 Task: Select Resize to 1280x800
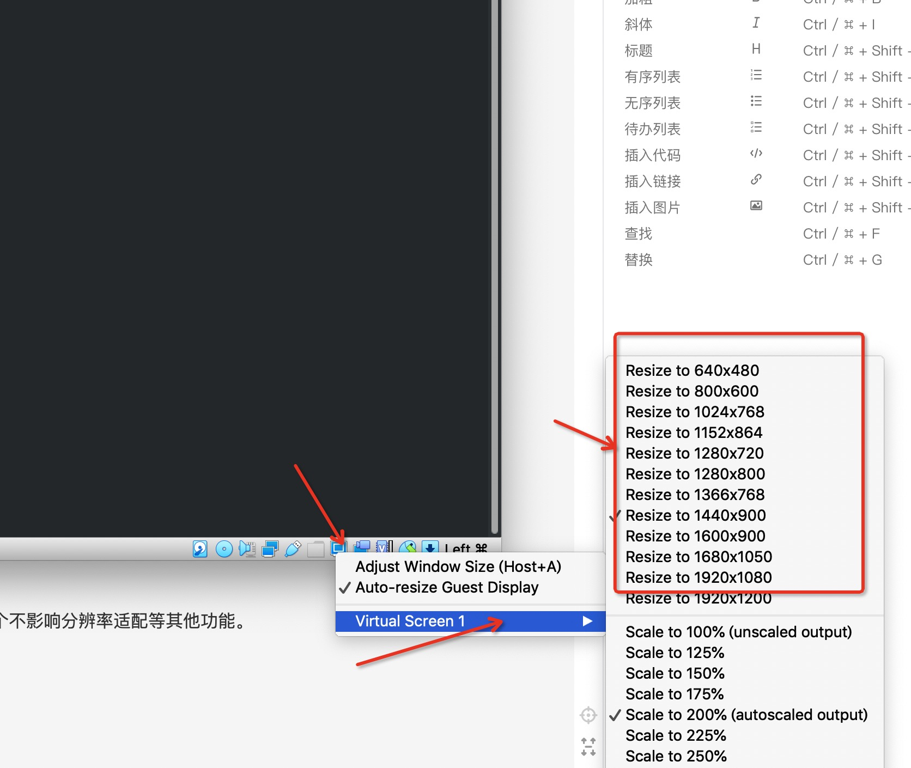(744, 474)
